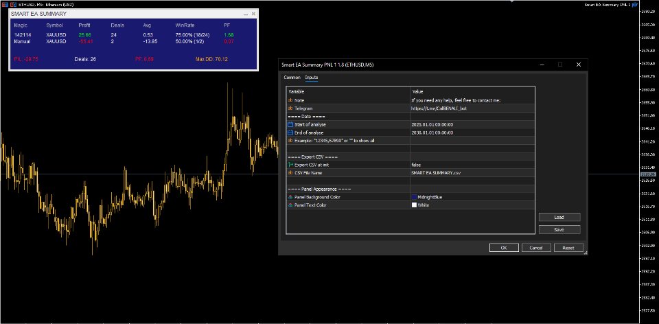Click the dialog resize grip at bottom-right corner

click(586, 253)
